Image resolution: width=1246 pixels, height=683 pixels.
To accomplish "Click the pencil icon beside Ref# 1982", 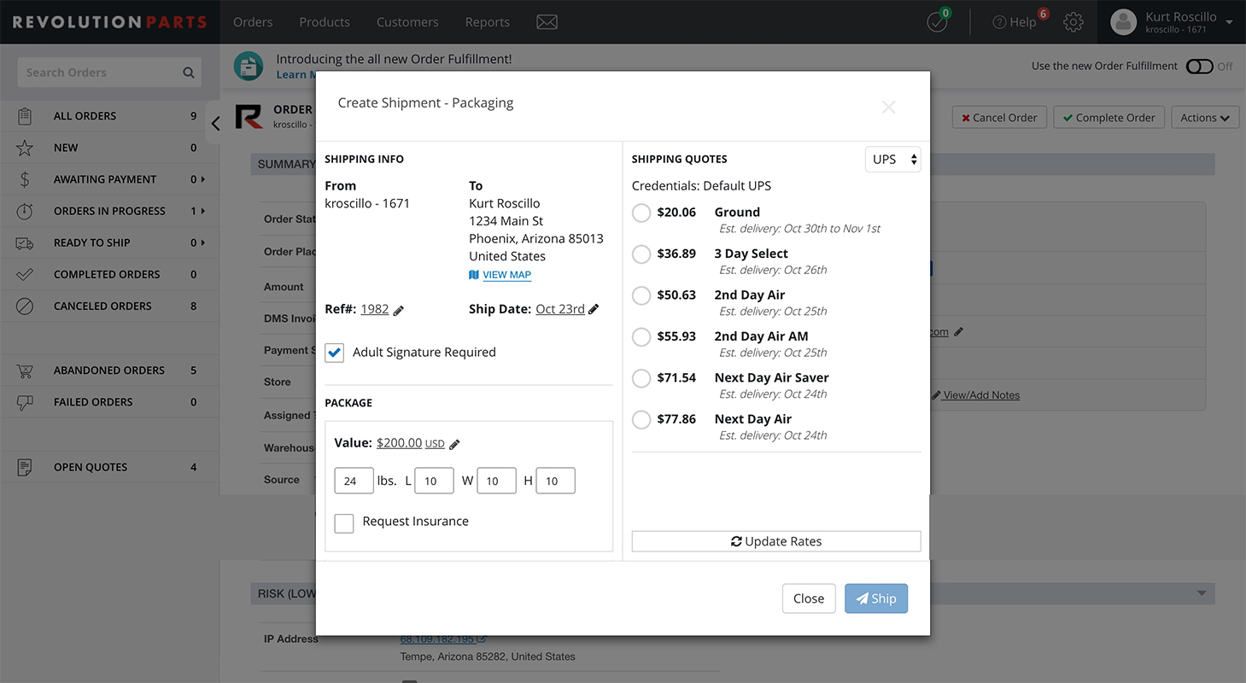I will coord(399,311).
